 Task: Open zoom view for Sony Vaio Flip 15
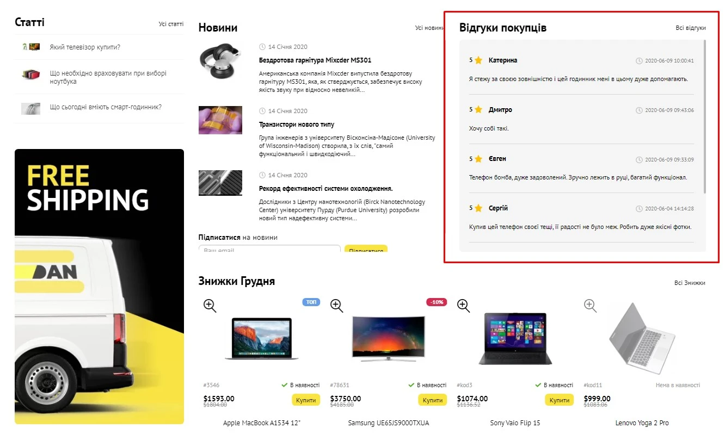point(464,306)
